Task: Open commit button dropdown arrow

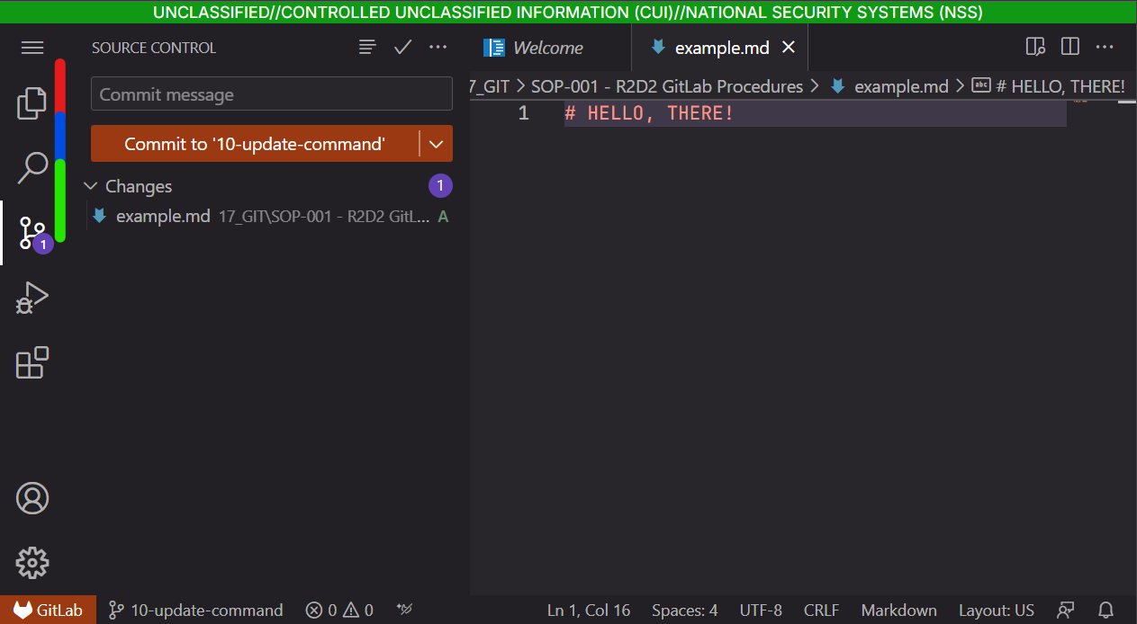Action: pos(437,144)
